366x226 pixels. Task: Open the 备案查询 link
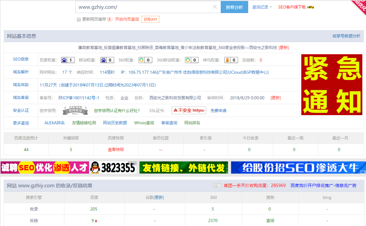tap(169, 123)
